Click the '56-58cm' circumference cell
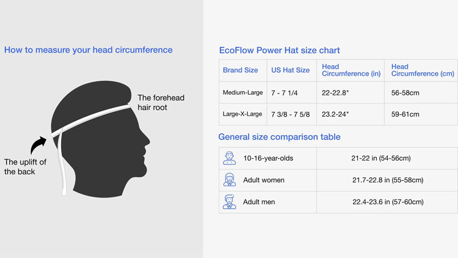The height and width of the screenshot is (258, 458). coord(405,93)
